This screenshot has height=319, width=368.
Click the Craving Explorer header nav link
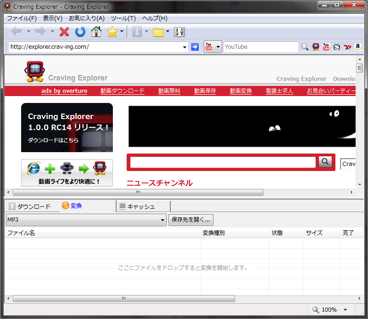pos(301,79)
